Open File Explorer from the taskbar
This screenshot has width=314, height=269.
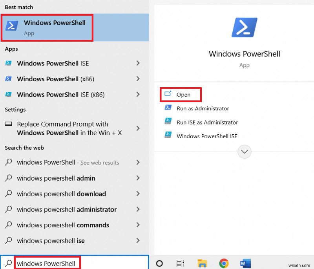point(203,263)
